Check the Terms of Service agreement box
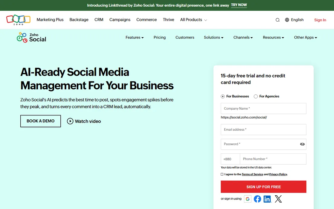This screenshot has height=209, width=334. tap(222, 174)
